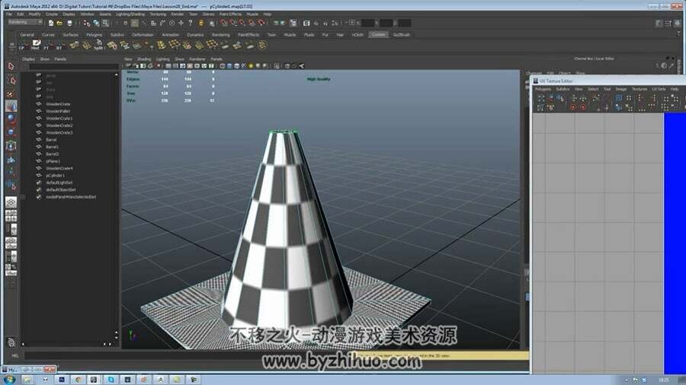Activate the Soft Modification tool

[11, 160]
